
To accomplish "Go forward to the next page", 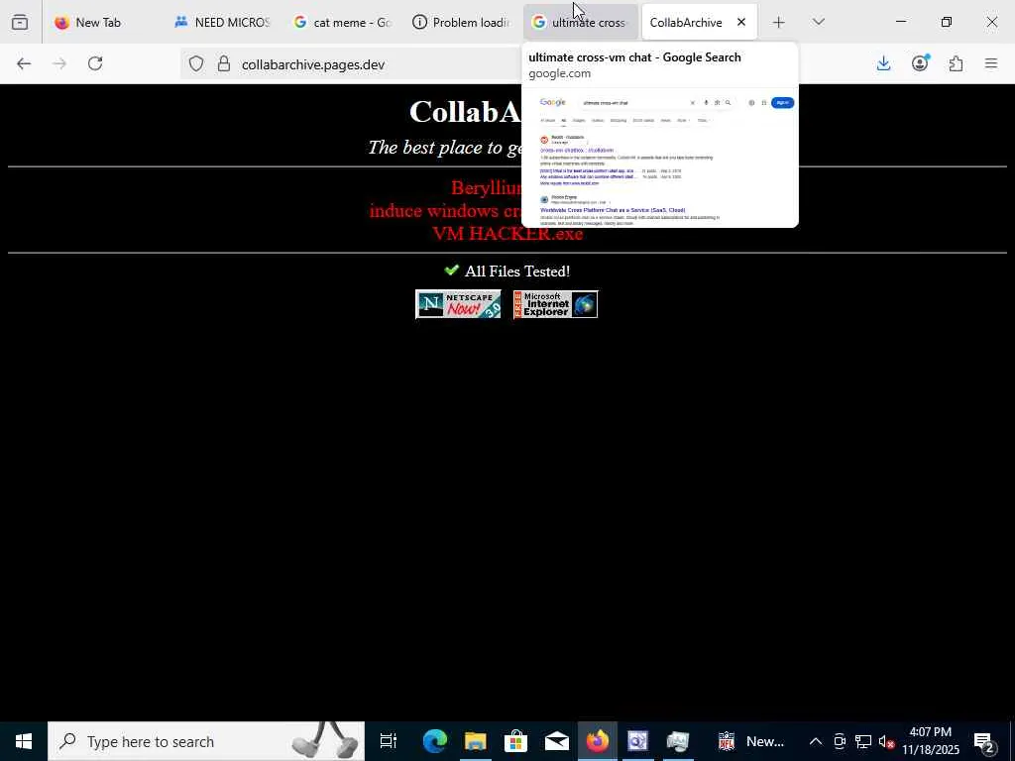I will [59, 63].
